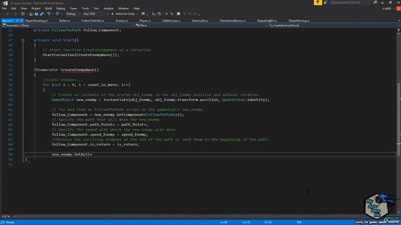Viewport: 401px width, 225px height.
Task: Open the Attach to Unity dropdown arrow
Action: click(x=137, y=14)
